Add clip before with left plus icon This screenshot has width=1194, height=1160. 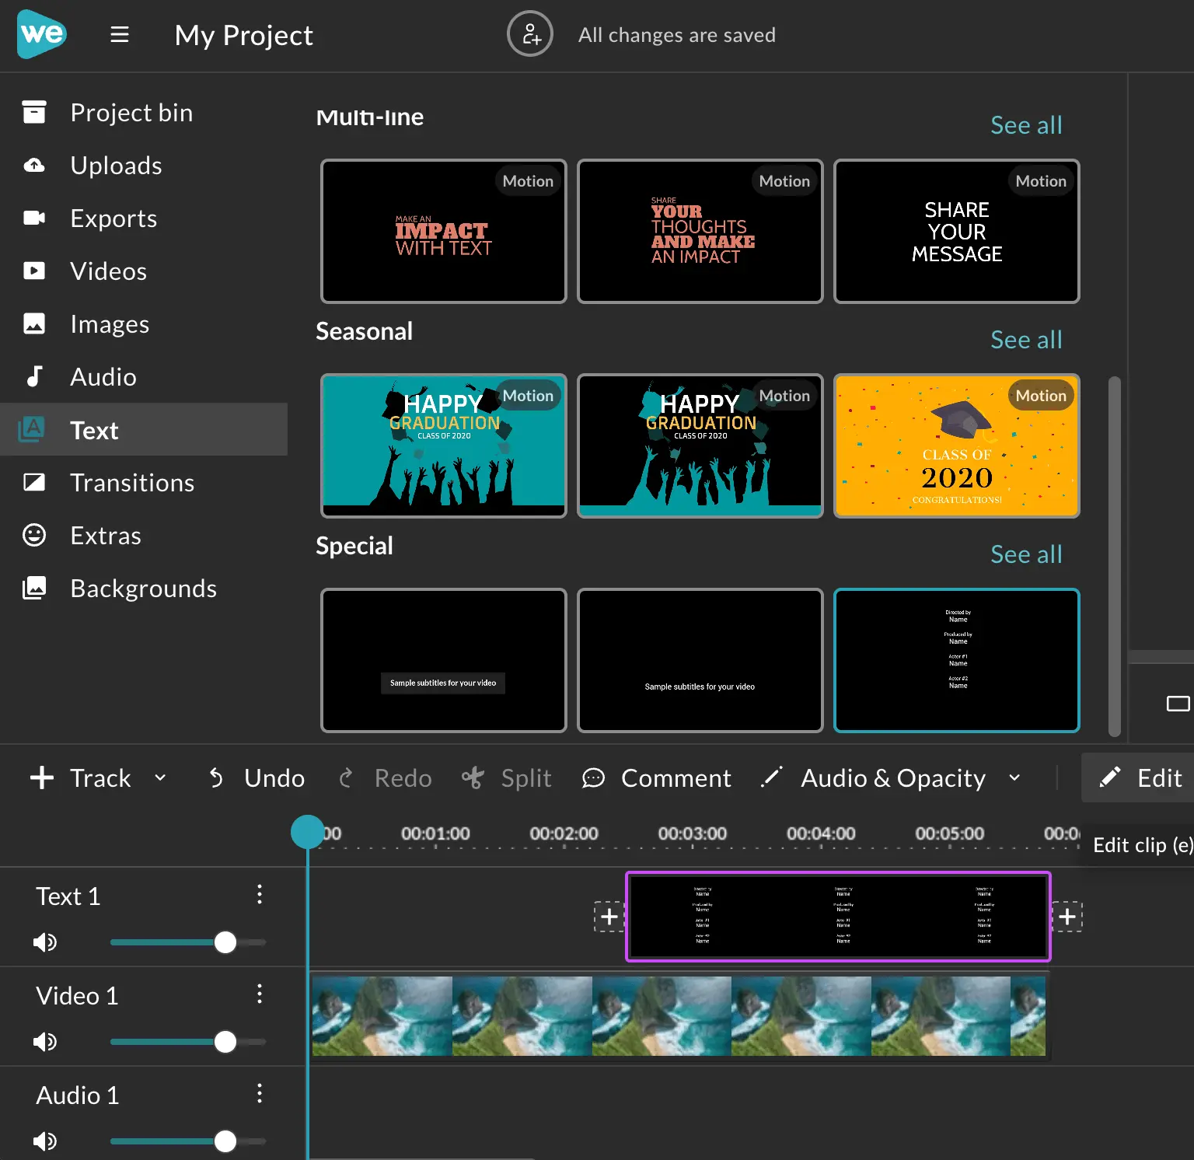pos(609,917)
